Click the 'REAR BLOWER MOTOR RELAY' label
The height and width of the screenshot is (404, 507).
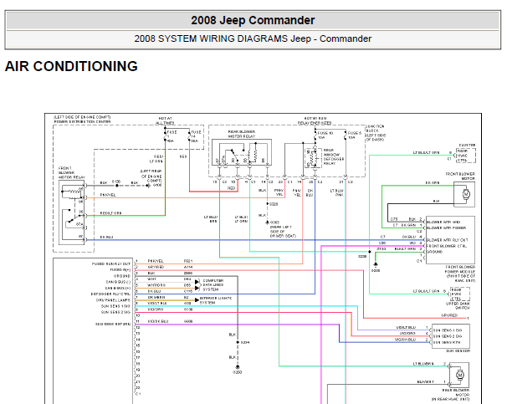coord(242,134)
